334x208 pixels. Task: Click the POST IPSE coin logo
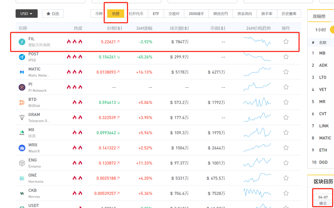[22, 57]
